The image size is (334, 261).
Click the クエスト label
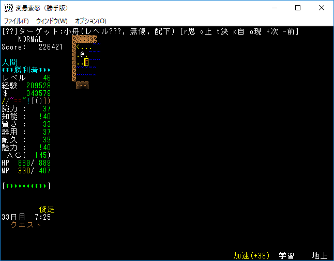coord(26,225)
